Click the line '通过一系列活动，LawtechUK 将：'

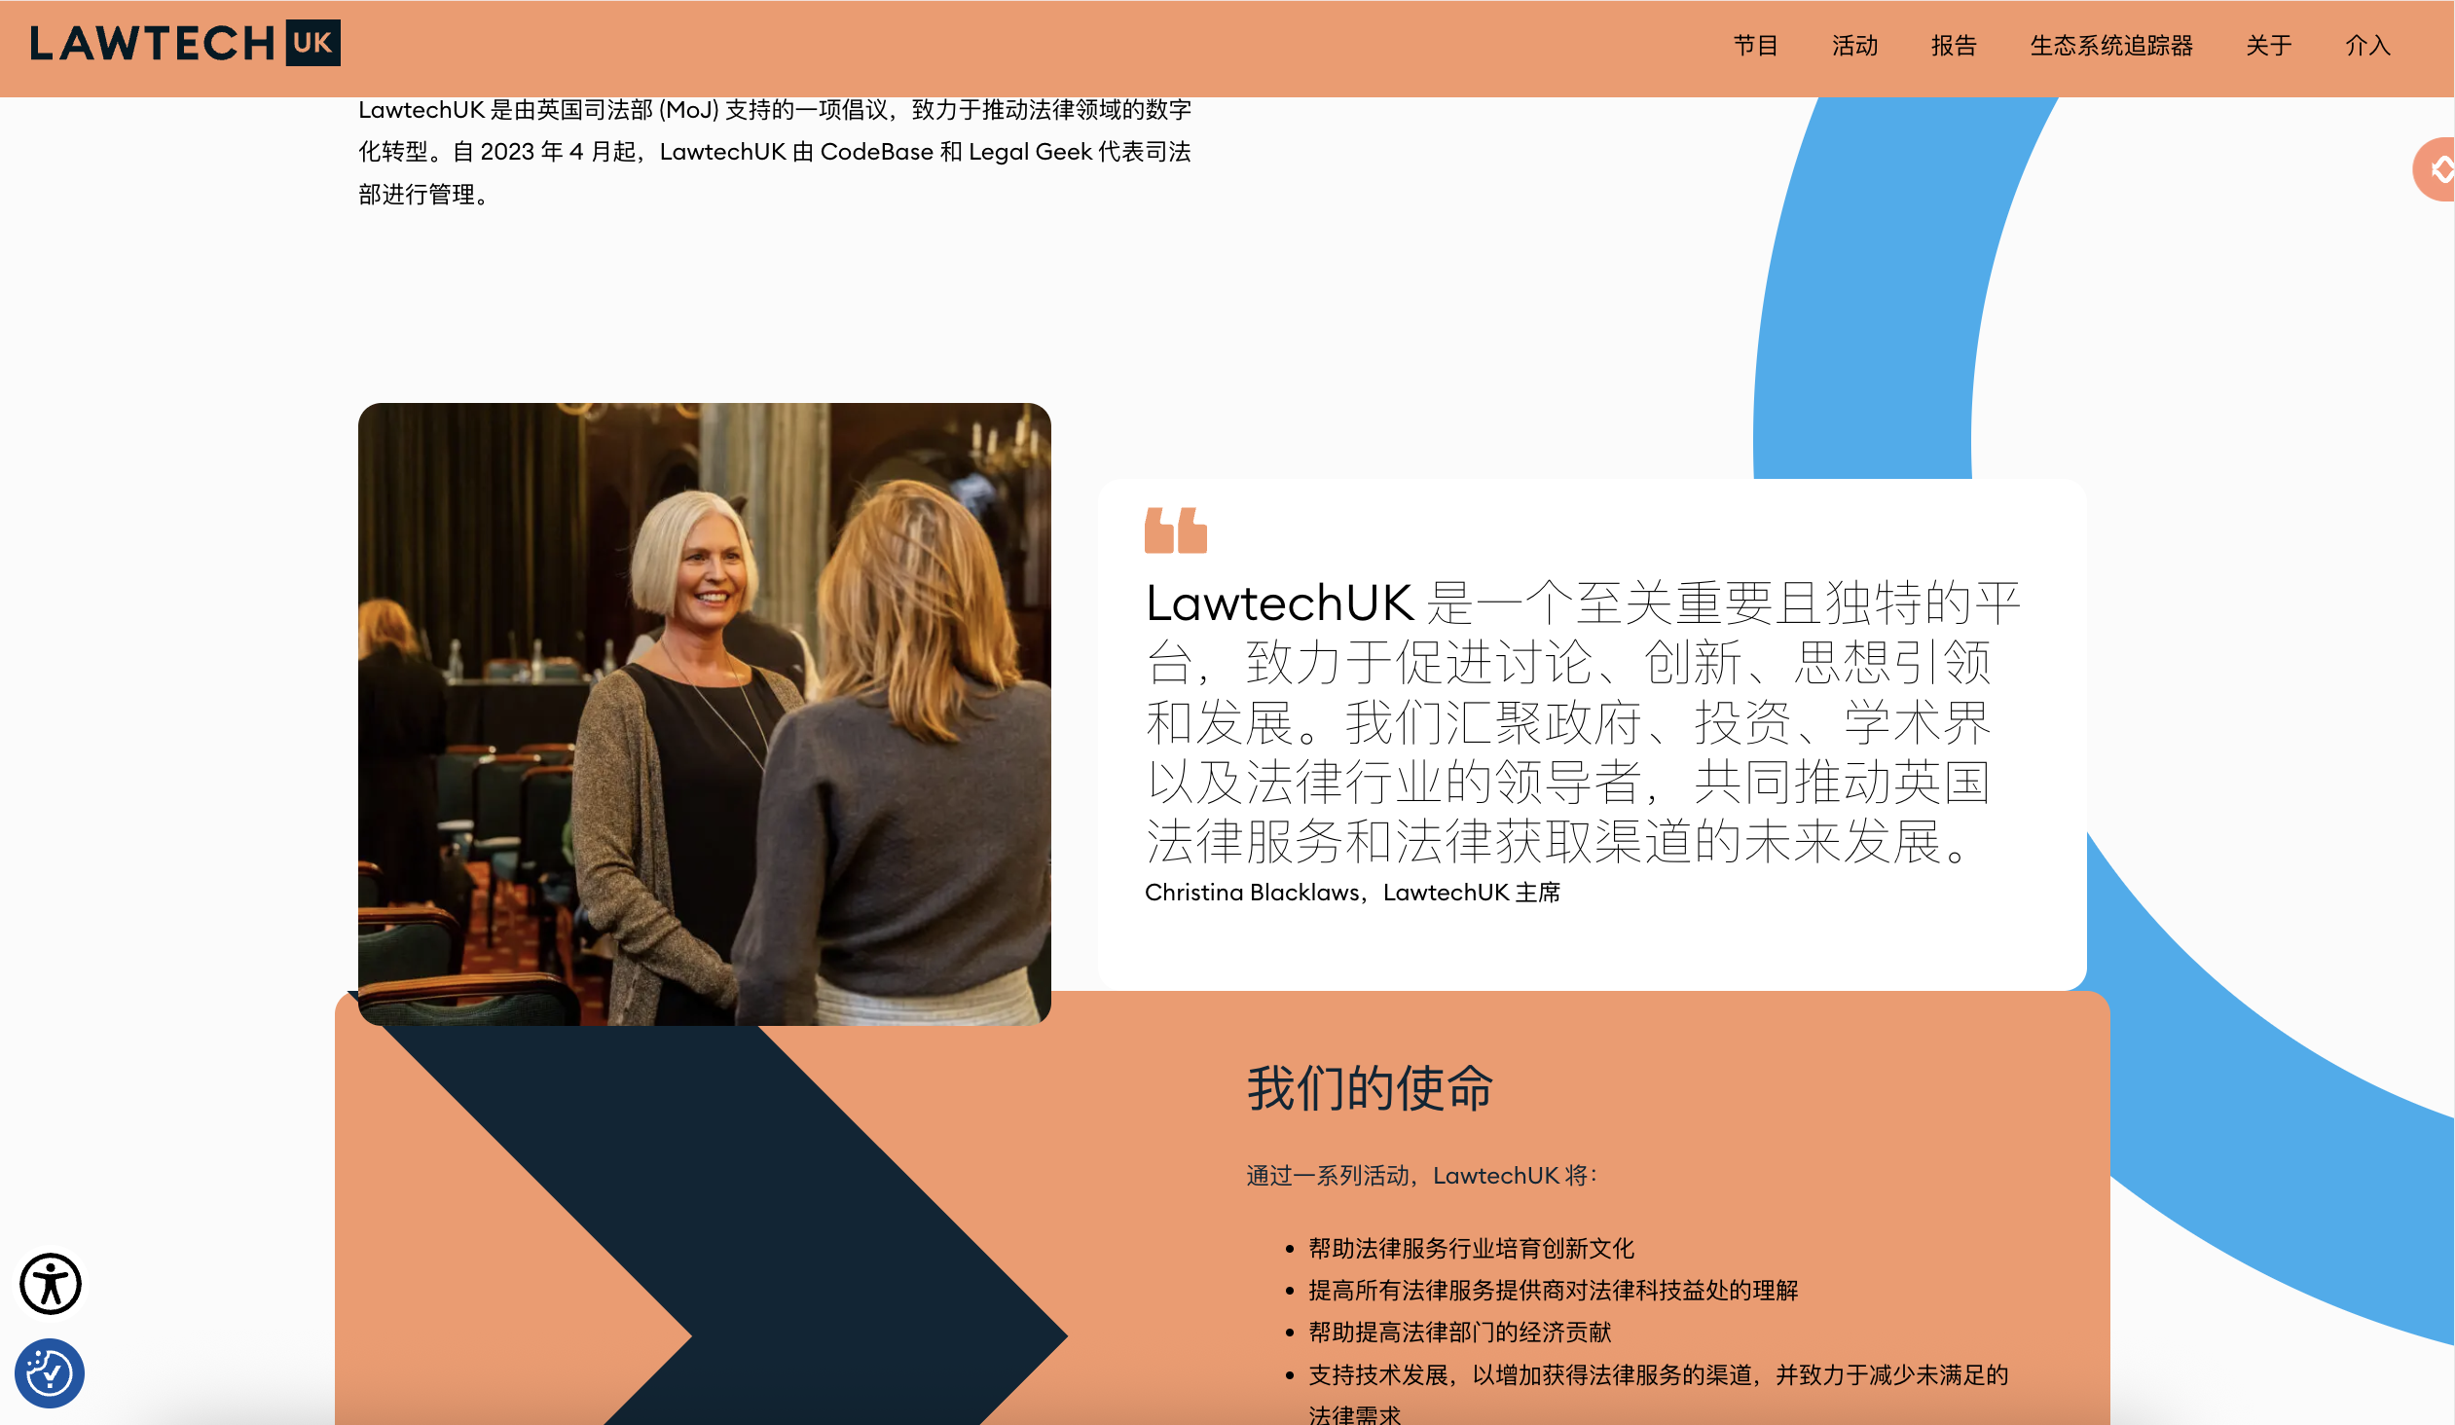1422,1176
